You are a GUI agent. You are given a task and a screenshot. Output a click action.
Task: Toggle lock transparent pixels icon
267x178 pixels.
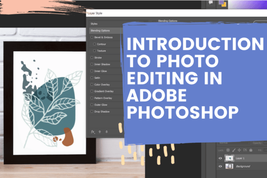click(228, 150)
